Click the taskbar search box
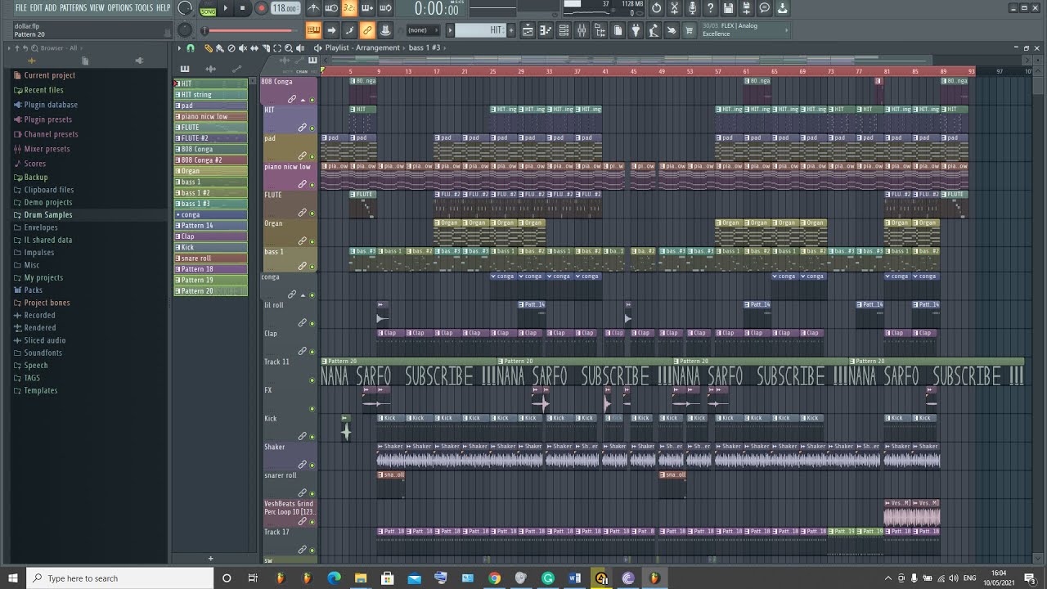Screen dimensions: 1047x589 (x=120, y=578)
